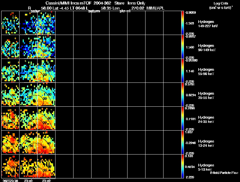The height and width of the screenshot is (182, 240).
Task: Open the 149-227 keV image at 23:40
Action: 28,23
